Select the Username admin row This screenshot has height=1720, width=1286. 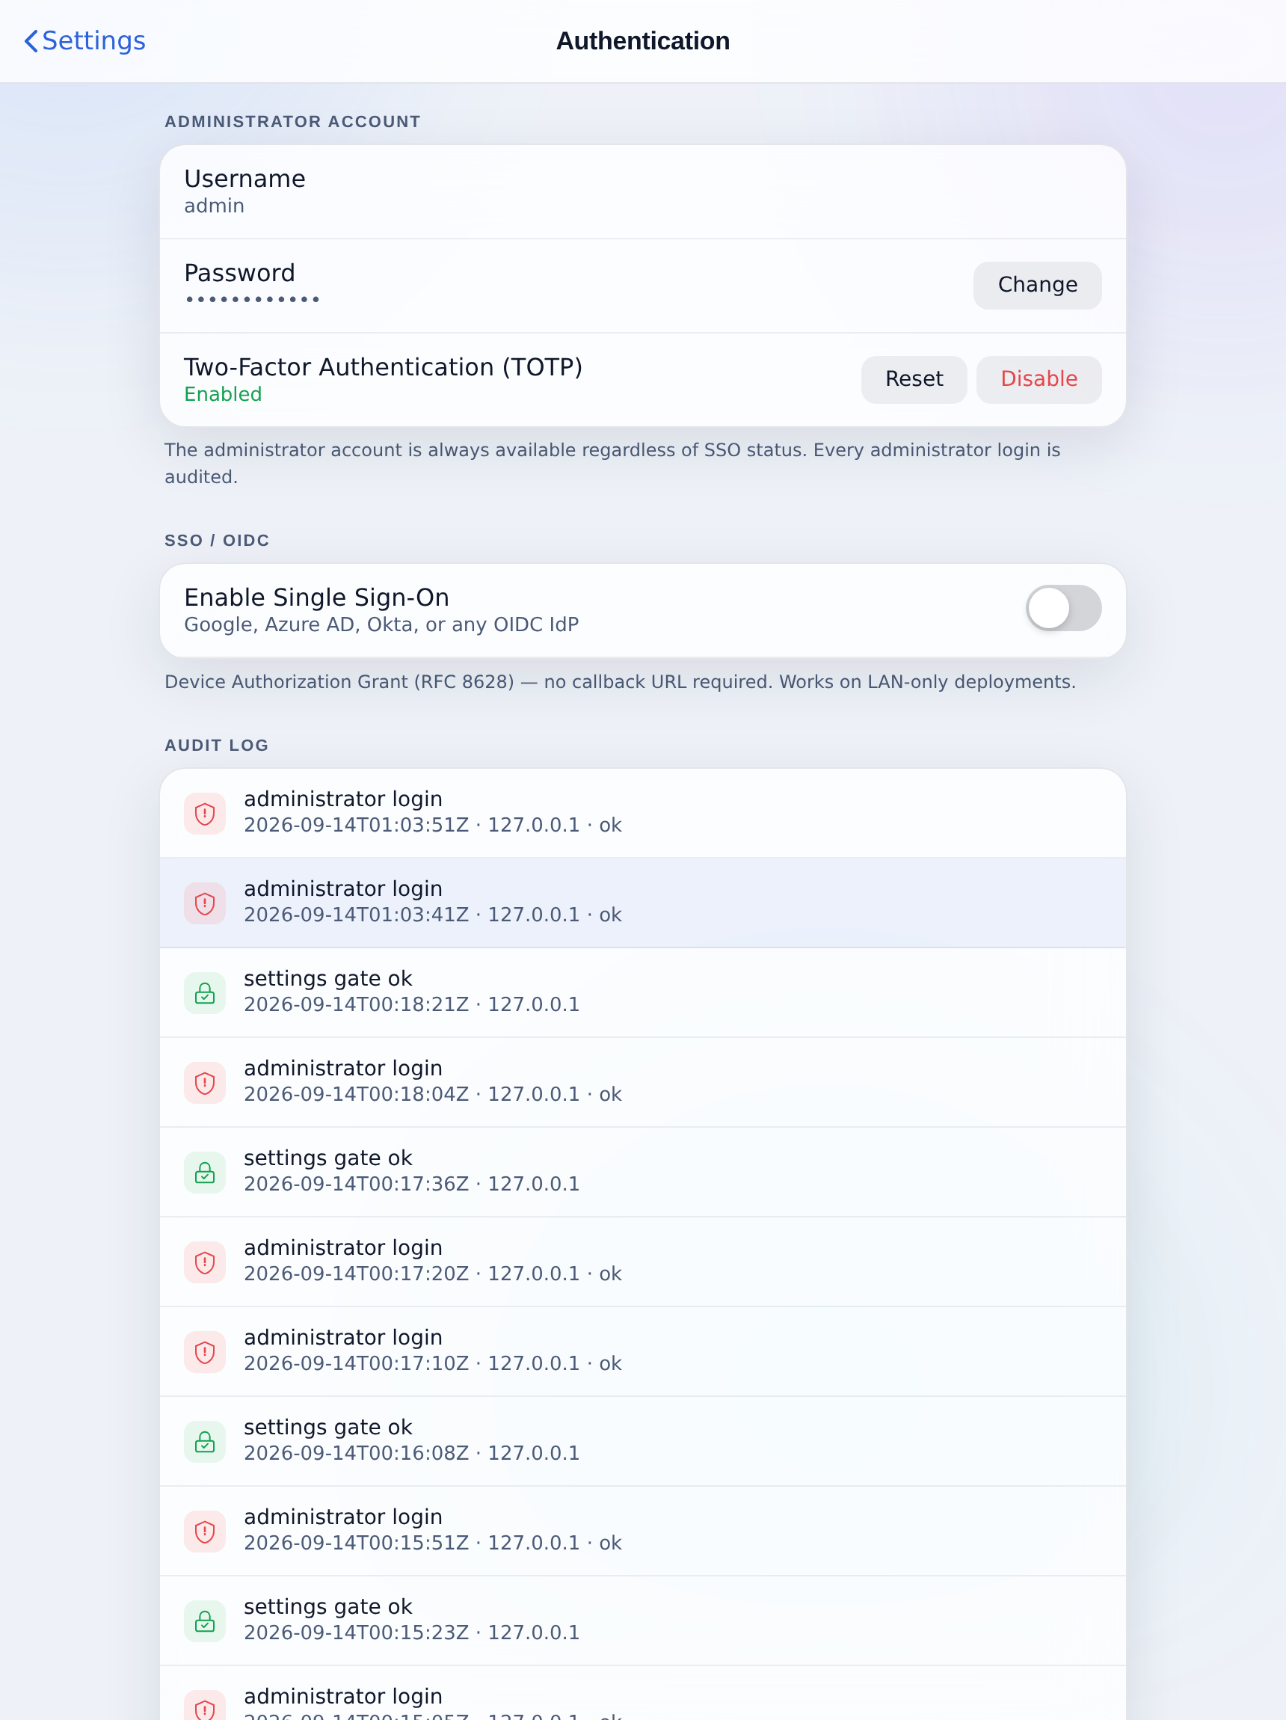coord(642,192)
